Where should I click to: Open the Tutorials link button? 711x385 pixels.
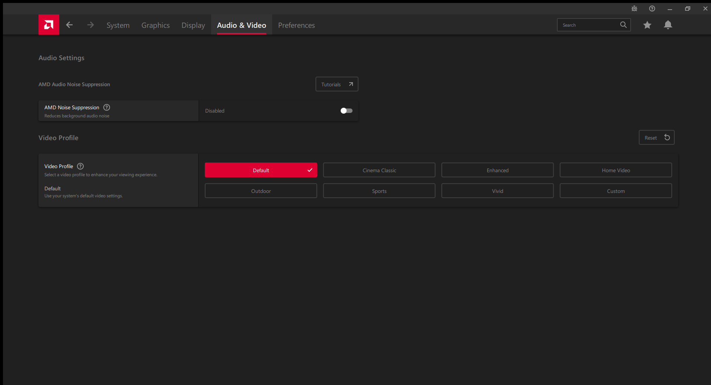[x=337, y=84]
